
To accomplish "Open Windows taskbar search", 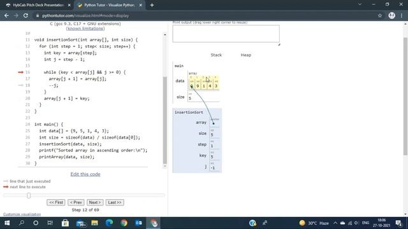I will pos(22,223).
